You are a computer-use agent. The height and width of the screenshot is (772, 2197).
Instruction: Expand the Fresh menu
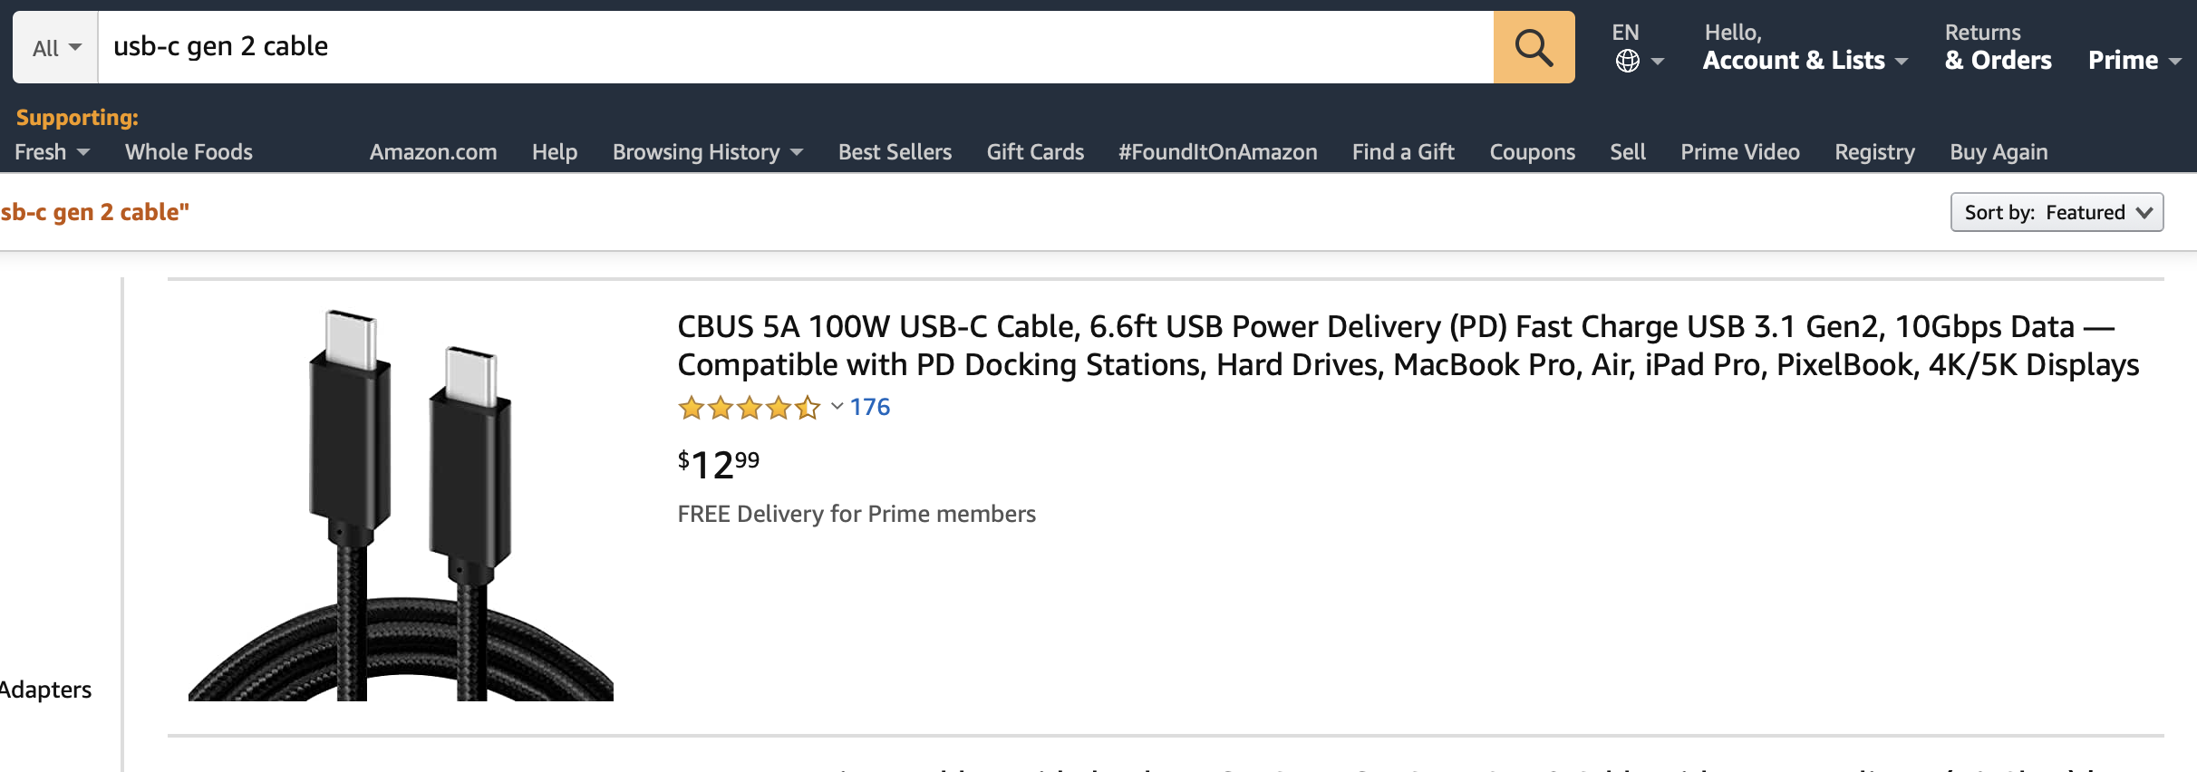tap(50, 151)
